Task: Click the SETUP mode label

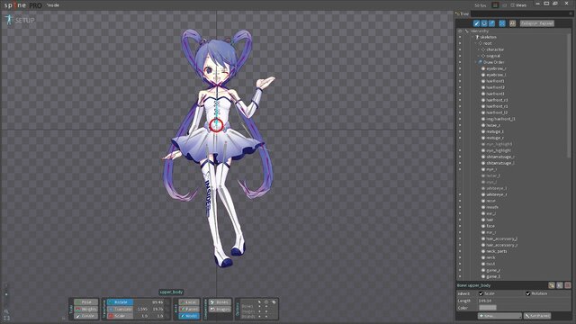Action: pos(24,20)
